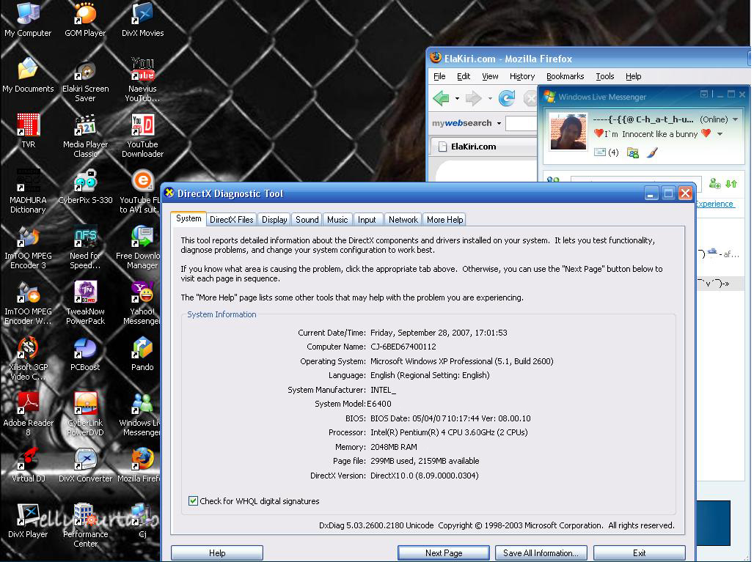Launch Virtual DJ desktop icon

(x=28, y=465)
